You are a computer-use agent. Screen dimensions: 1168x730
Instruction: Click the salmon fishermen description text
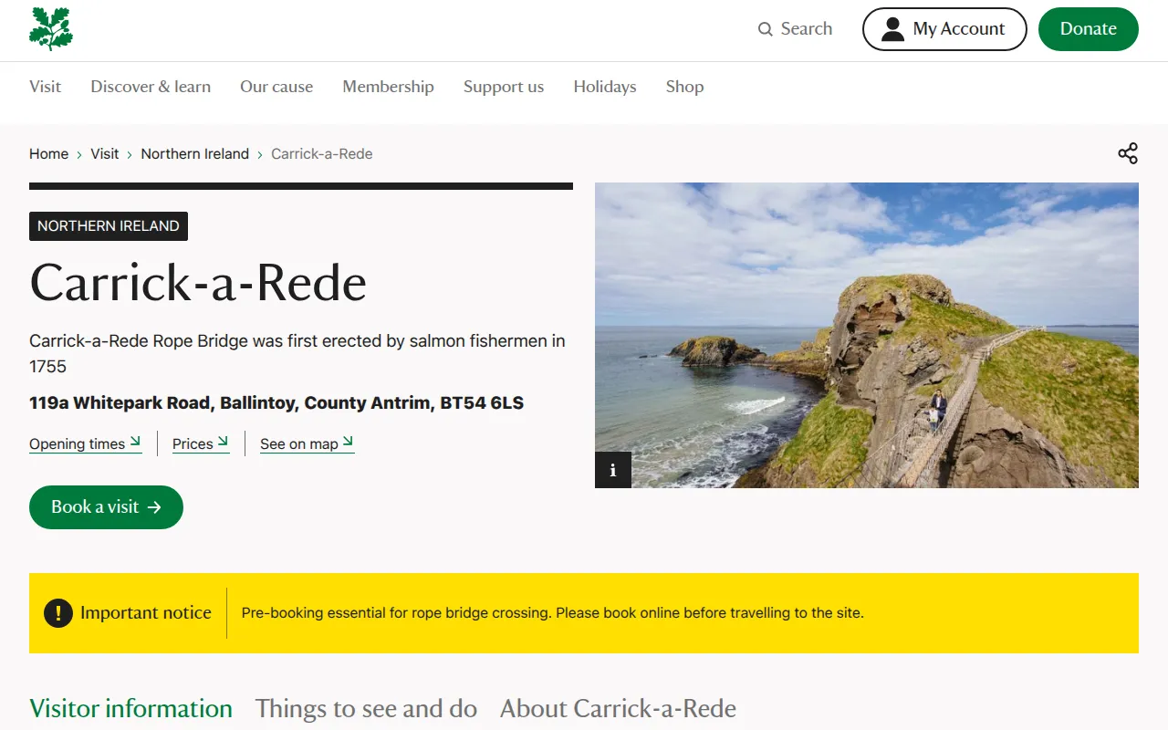pyautogui.click(x=297, y=353)
